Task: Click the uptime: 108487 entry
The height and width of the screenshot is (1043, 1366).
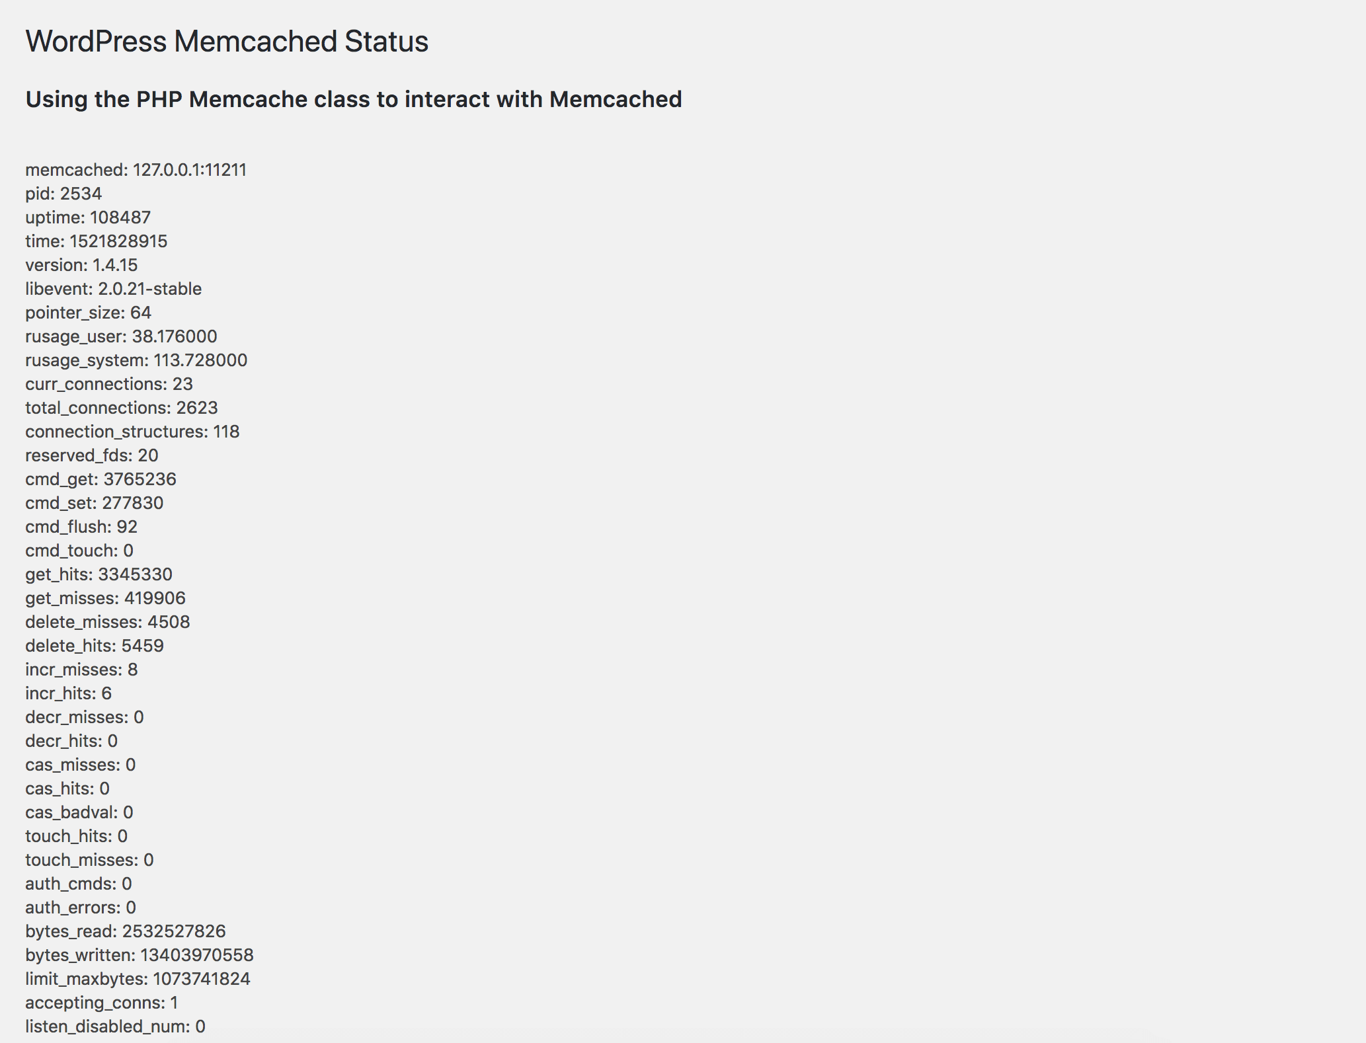Action: pos(88,217)
